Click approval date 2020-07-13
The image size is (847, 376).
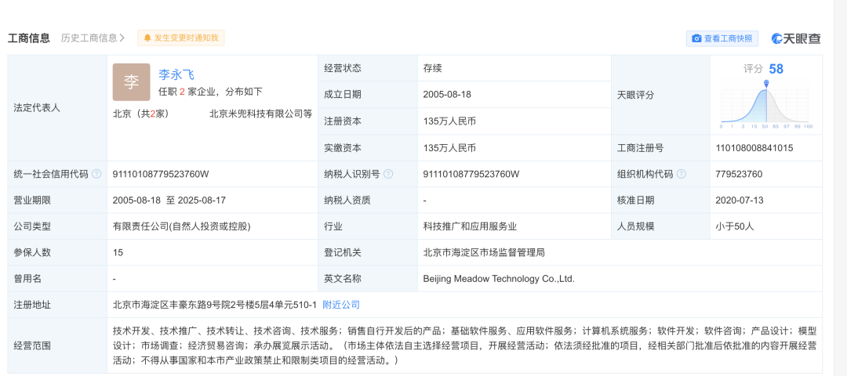click(740, 200)
